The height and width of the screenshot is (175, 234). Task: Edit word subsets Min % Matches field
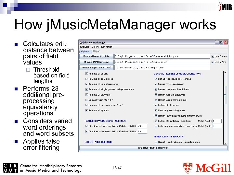pyautogui.click(x=142, y=132)
